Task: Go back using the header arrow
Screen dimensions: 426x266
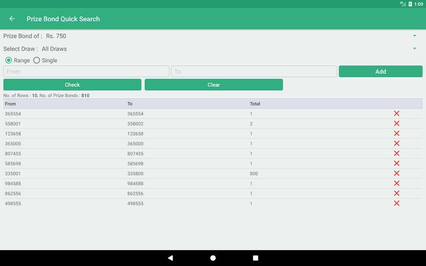Action: 12,19
